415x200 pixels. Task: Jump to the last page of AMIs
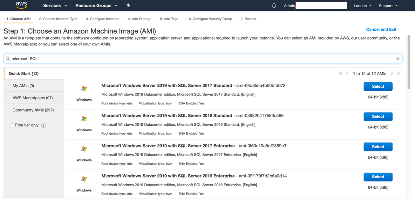click(399, 73)
